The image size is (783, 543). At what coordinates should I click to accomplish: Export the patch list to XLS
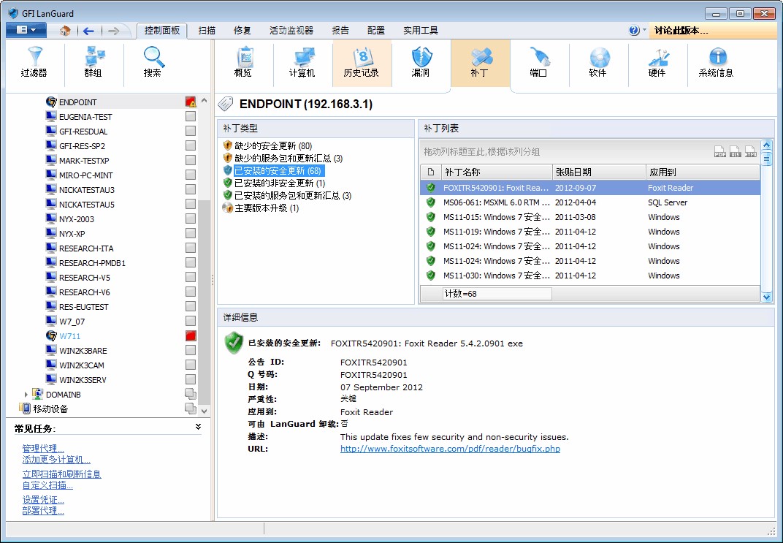pyautogui.click(x=735, y=151)
